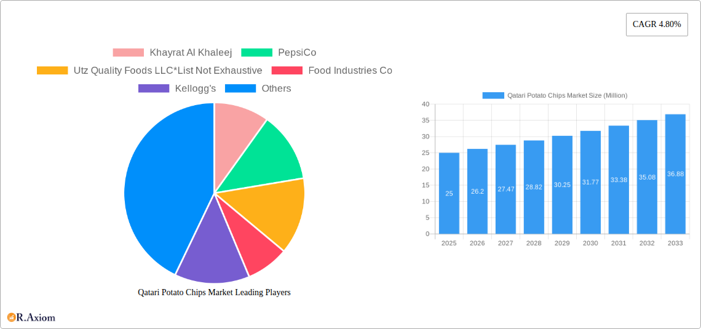Viewport: 701px width, 329px height.
Task: Click the x-axis label 2029
Action: click(563, 243)
